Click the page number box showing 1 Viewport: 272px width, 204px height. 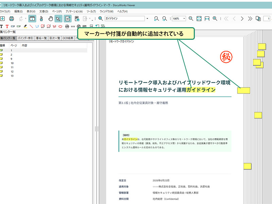point(267,19)
